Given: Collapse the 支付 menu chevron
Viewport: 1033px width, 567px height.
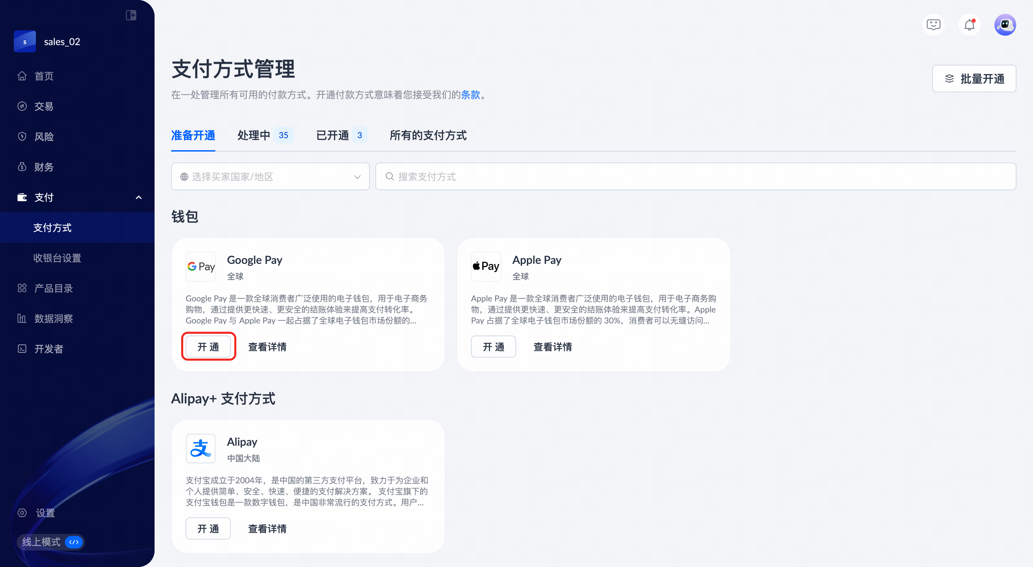Looking at the screenshot, I should click(139, 197).
